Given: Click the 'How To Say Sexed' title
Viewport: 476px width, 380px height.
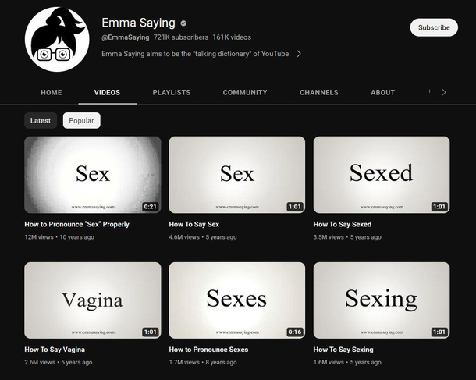Looking at the screenshot, I should 343,224.
